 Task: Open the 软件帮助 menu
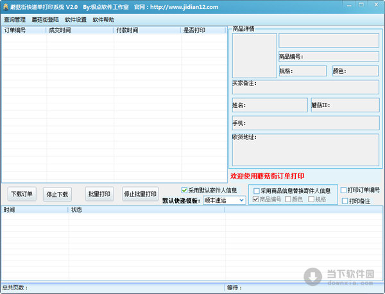pos(103,19)
